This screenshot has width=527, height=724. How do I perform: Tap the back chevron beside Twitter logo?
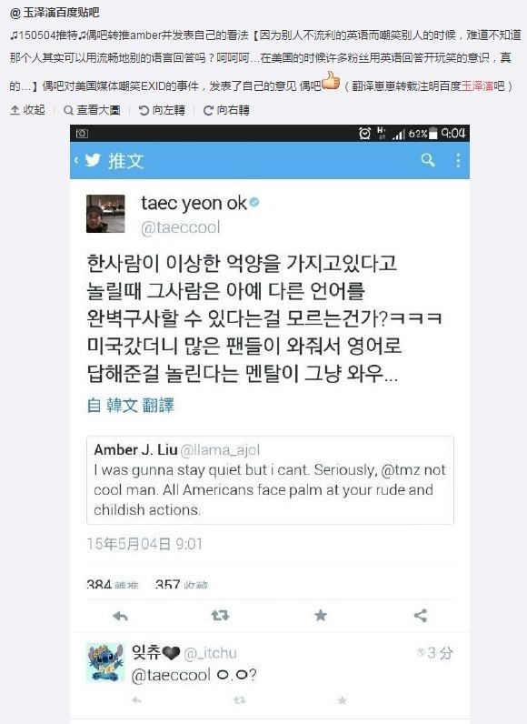pos(76,161)
